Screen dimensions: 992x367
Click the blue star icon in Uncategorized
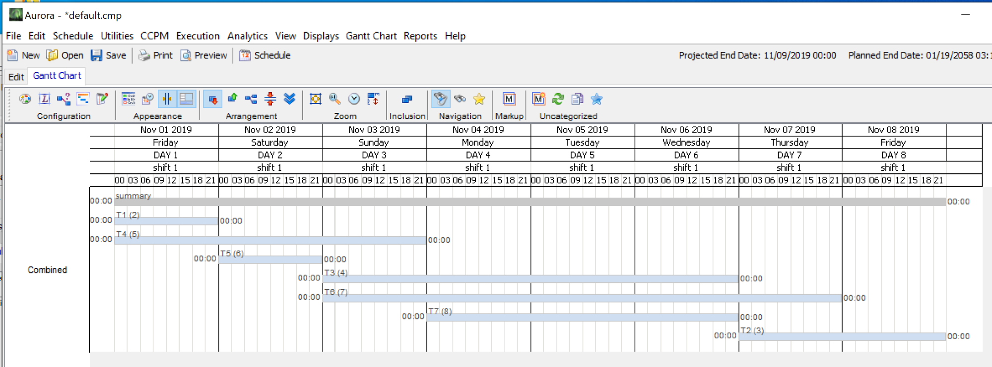(596, 99)
